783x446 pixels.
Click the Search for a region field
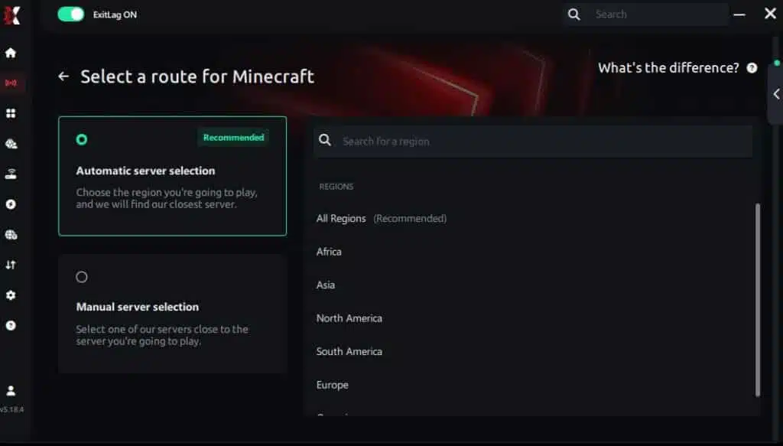point(533,142)
